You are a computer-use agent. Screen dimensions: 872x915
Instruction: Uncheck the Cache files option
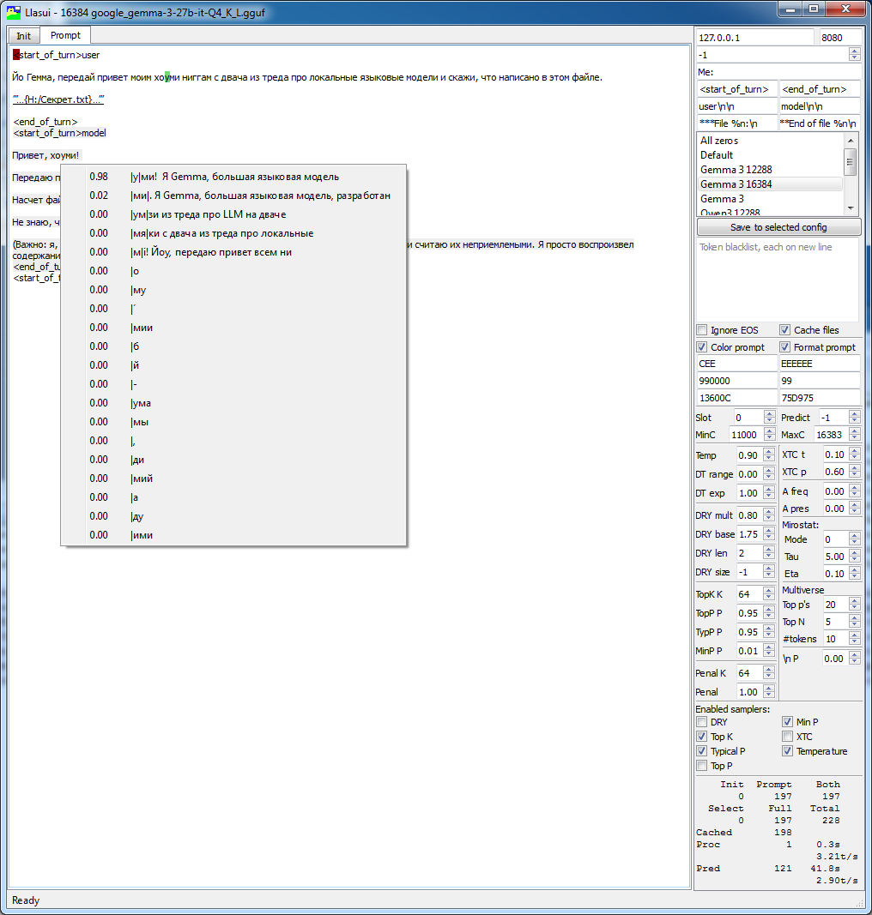pos(785,329)
